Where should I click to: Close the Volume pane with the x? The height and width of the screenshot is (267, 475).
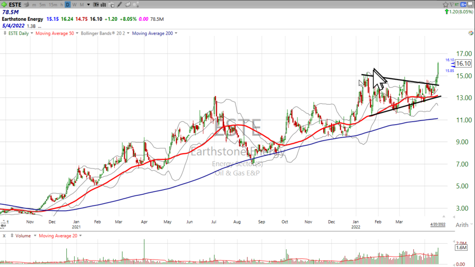point(4,236)
